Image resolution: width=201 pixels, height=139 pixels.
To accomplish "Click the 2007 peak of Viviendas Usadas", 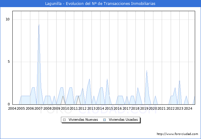I will coord(39,25).
